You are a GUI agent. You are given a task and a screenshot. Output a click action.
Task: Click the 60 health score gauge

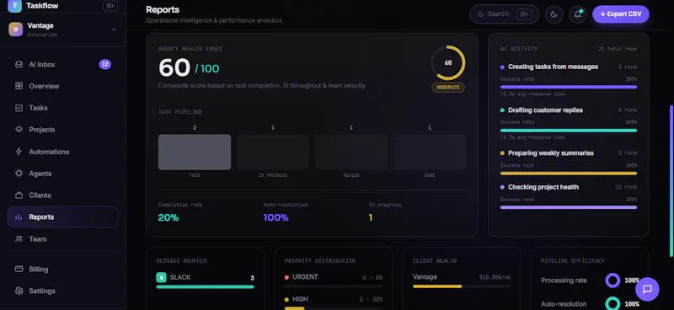tap(448, 63)
